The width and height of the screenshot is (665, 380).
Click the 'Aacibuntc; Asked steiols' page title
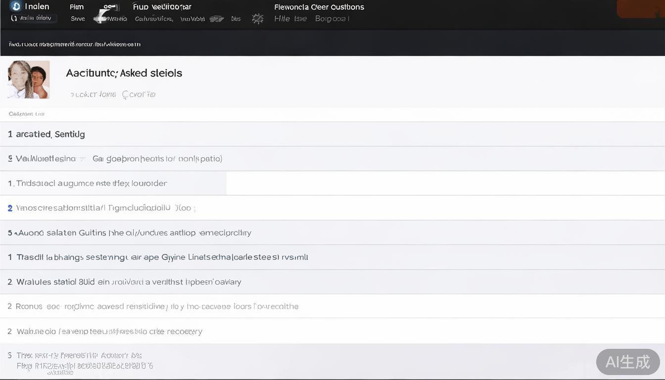click(x=124, y=73)
